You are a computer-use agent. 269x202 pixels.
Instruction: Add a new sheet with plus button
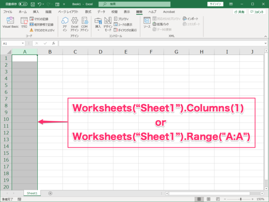50,193
